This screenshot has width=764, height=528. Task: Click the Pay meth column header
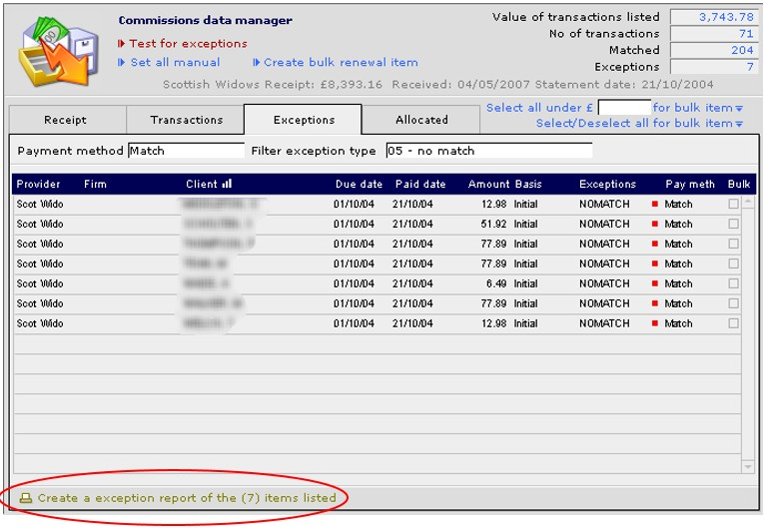(690, 184)
